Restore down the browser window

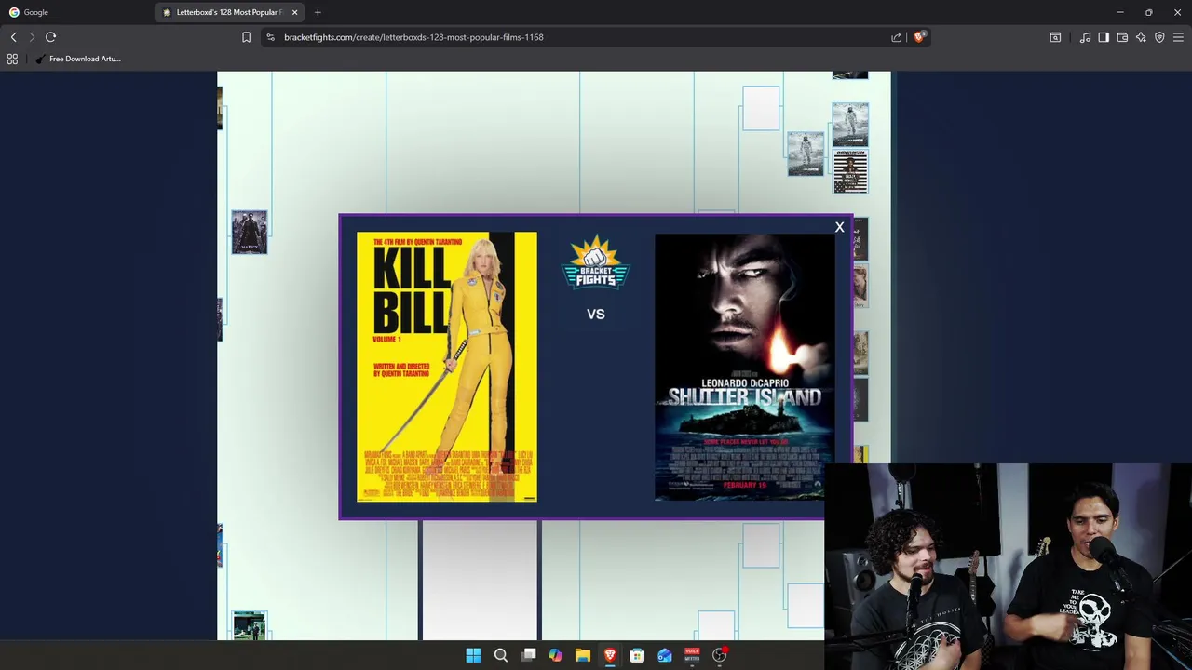click(x=1148, y=12)
